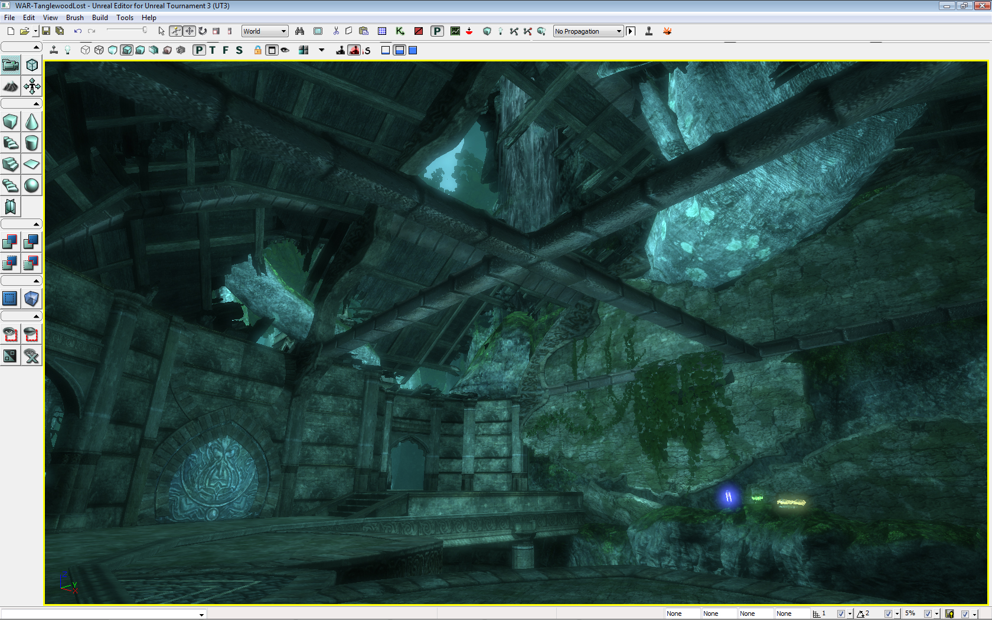Screen dimensions: 992x620
Task: Switch viewport to Top view T
Action: tap(213, 50)
